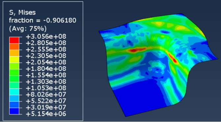The width and height of the screenshot is (221, 122).
Task: Click the cyan legend color swatch
Action: point(14,92)
